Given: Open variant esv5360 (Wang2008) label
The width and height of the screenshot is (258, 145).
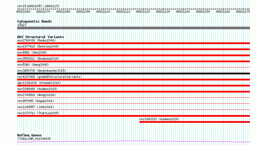Looking at the screenshot, I should point(33,65).
